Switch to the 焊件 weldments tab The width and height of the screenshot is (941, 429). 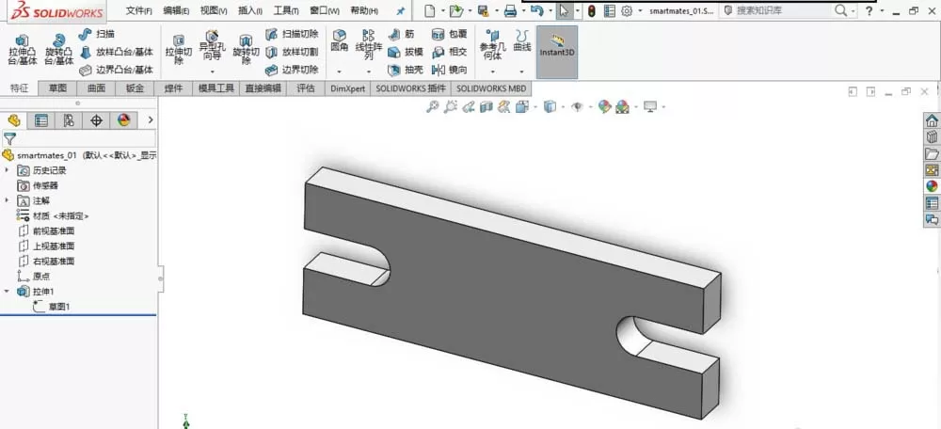(x=173, y=88)
